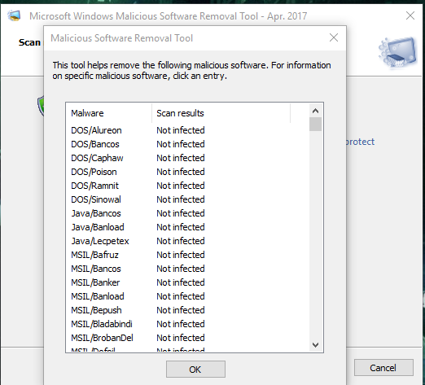Image resolution: width=425 pixels, height=385 pixels.
Task: Click Not infected result for DOS/Alureon
Action: pos(181,130)
